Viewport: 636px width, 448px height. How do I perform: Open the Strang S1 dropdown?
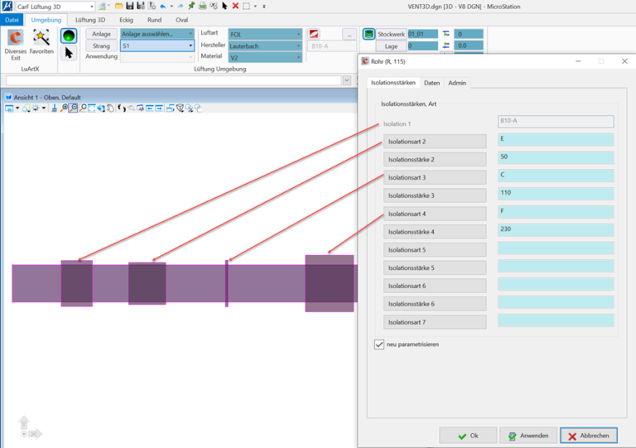tap(157, 46)
